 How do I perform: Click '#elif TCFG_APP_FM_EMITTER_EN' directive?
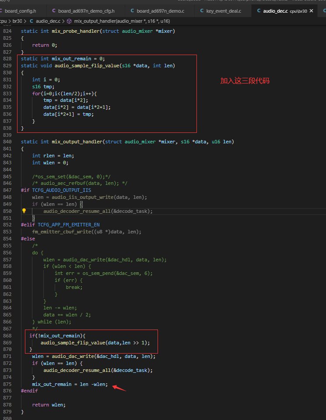click(x=60, y=225)
